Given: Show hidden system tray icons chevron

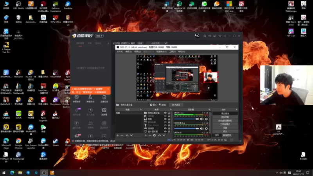Looking at the screenshot, I should click(x=277, y=173).
